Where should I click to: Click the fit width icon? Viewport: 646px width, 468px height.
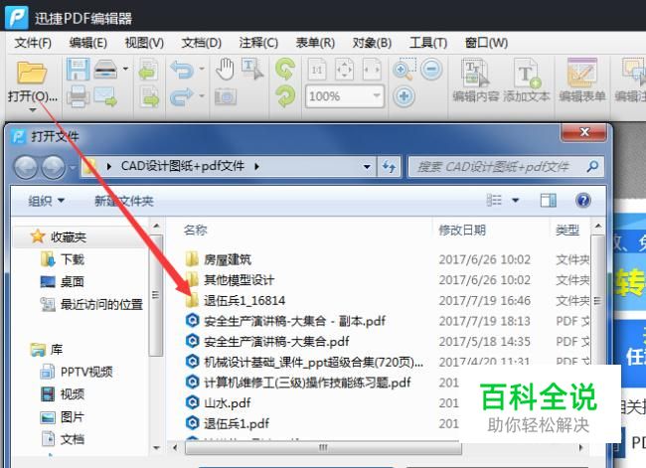pos(372,70)
